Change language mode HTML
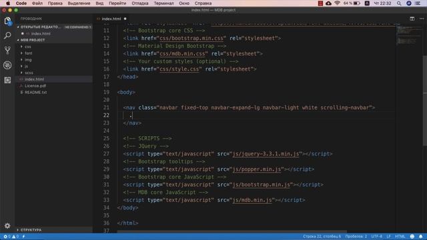The width and height of the screenshot is (427, 240). tap(400, 237)
